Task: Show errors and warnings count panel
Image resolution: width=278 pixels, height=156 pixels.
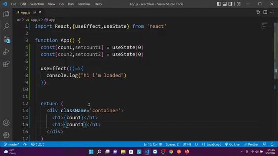Action: coord(38,144)
